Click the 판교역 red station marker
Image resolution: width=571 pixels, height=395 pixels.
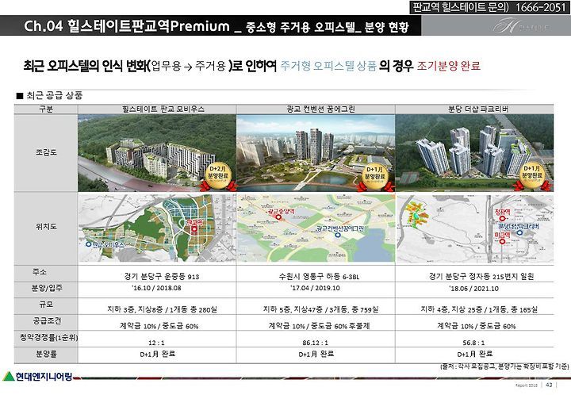click(x=194, y=228)
